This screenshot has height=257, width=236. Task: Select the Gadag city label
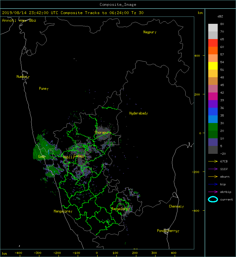point(79,156)
